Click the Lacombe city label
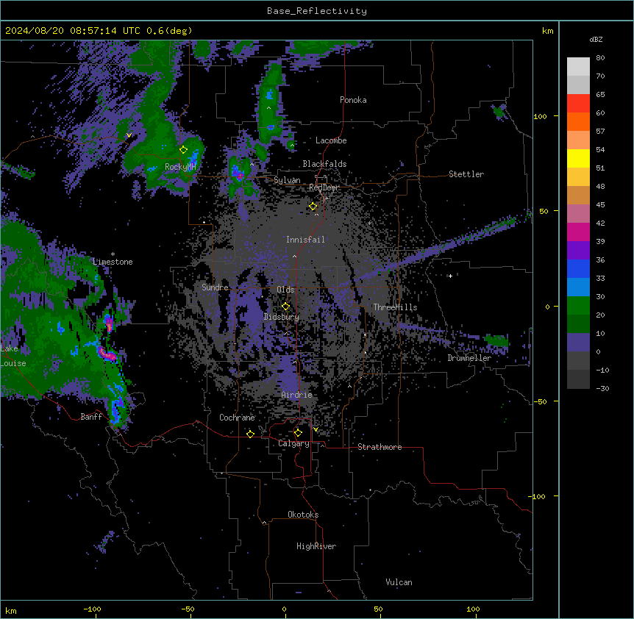This screenshot has width=634, height=619. (331, 140)
